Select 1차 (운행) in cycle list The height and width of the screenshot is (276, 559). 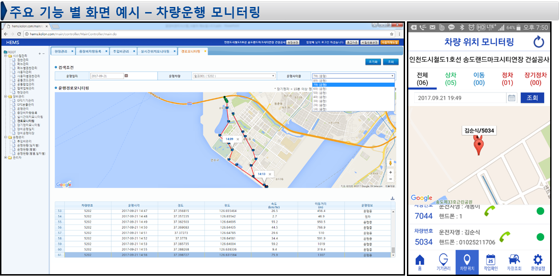353,109
